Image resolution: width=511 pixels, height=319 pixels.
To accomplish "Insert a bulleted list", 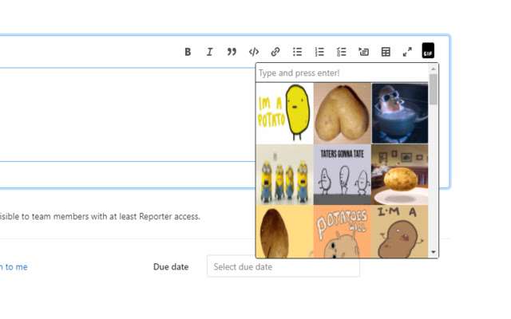I will [297, 52].
